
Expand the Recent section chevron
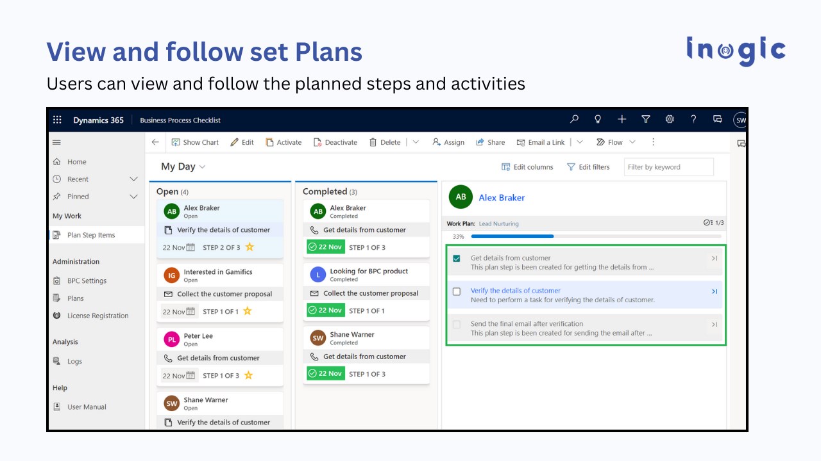point(134,179)
